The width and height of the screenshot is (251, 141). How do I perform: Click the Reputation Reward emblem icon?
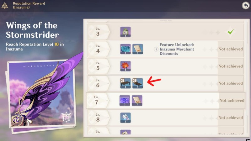coord(5,5)
